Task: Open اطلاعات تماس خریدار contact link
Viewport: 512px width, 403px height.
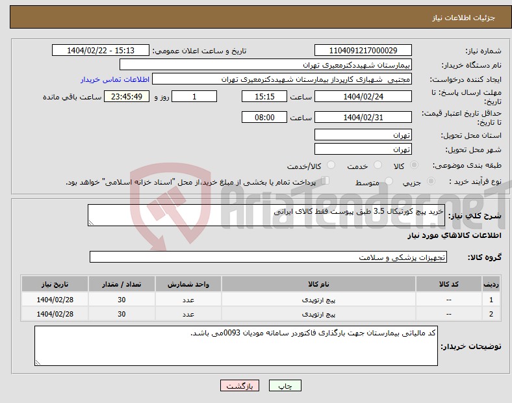Action: tap(115, 79)
